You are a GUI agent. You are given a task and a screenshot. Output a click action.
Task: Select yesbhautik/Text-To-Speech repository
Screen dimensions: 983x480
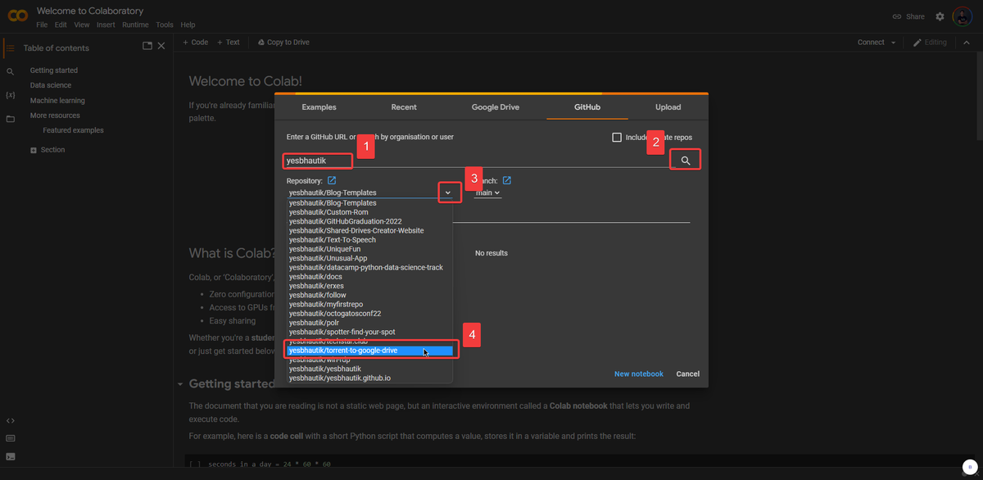point(370,240)
